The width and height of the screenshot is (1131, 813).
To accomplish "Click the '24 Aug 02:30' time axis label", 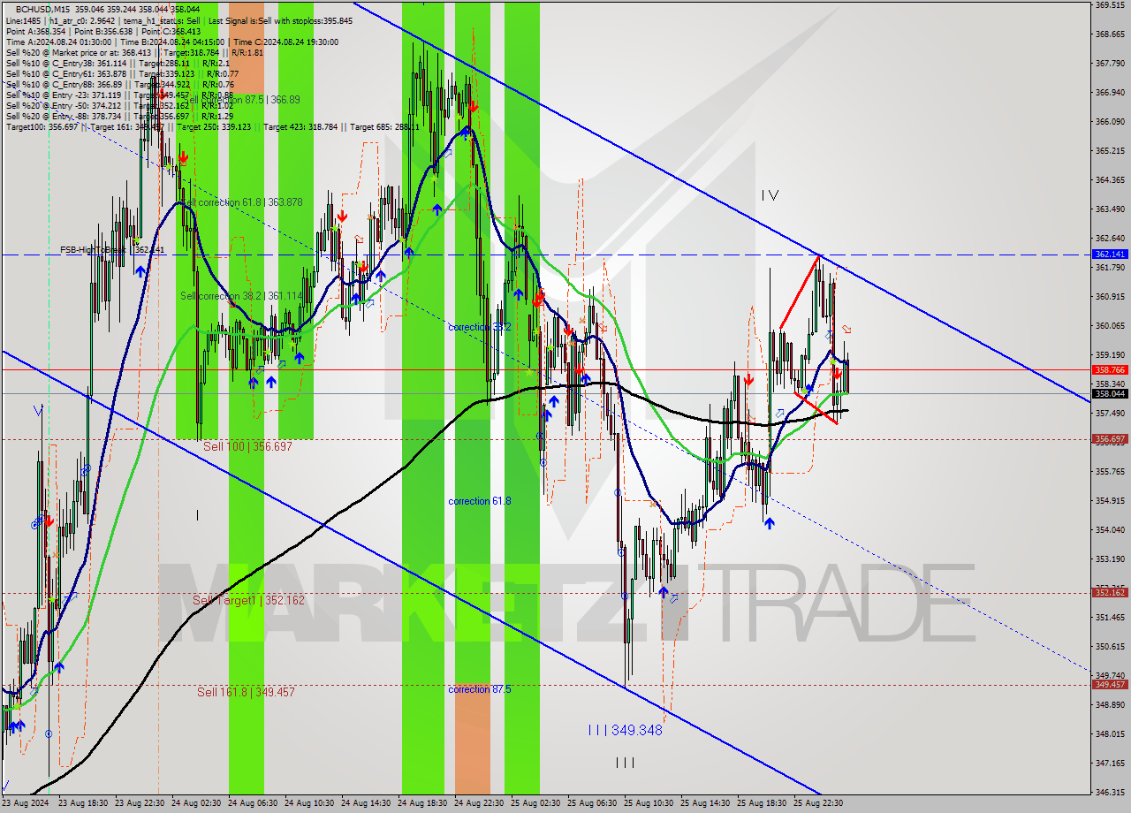I will coord(196,803).
